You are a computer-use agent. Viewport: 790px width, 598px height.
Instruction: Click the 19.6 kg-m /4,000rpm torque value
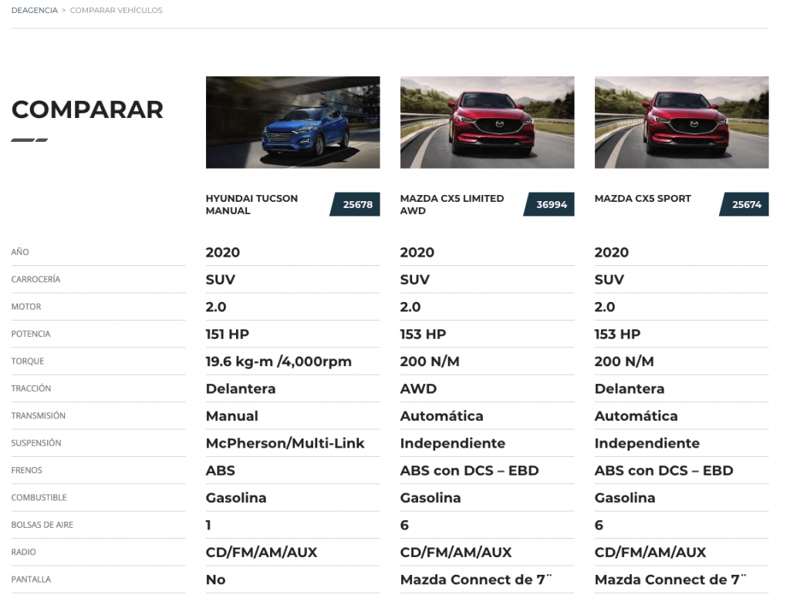click(279, 361)
